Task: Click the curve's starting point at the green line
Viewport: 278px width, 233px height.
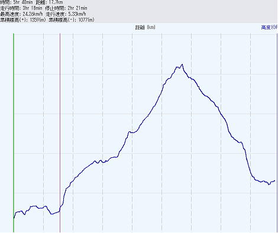Action: [x=14, y=218]
